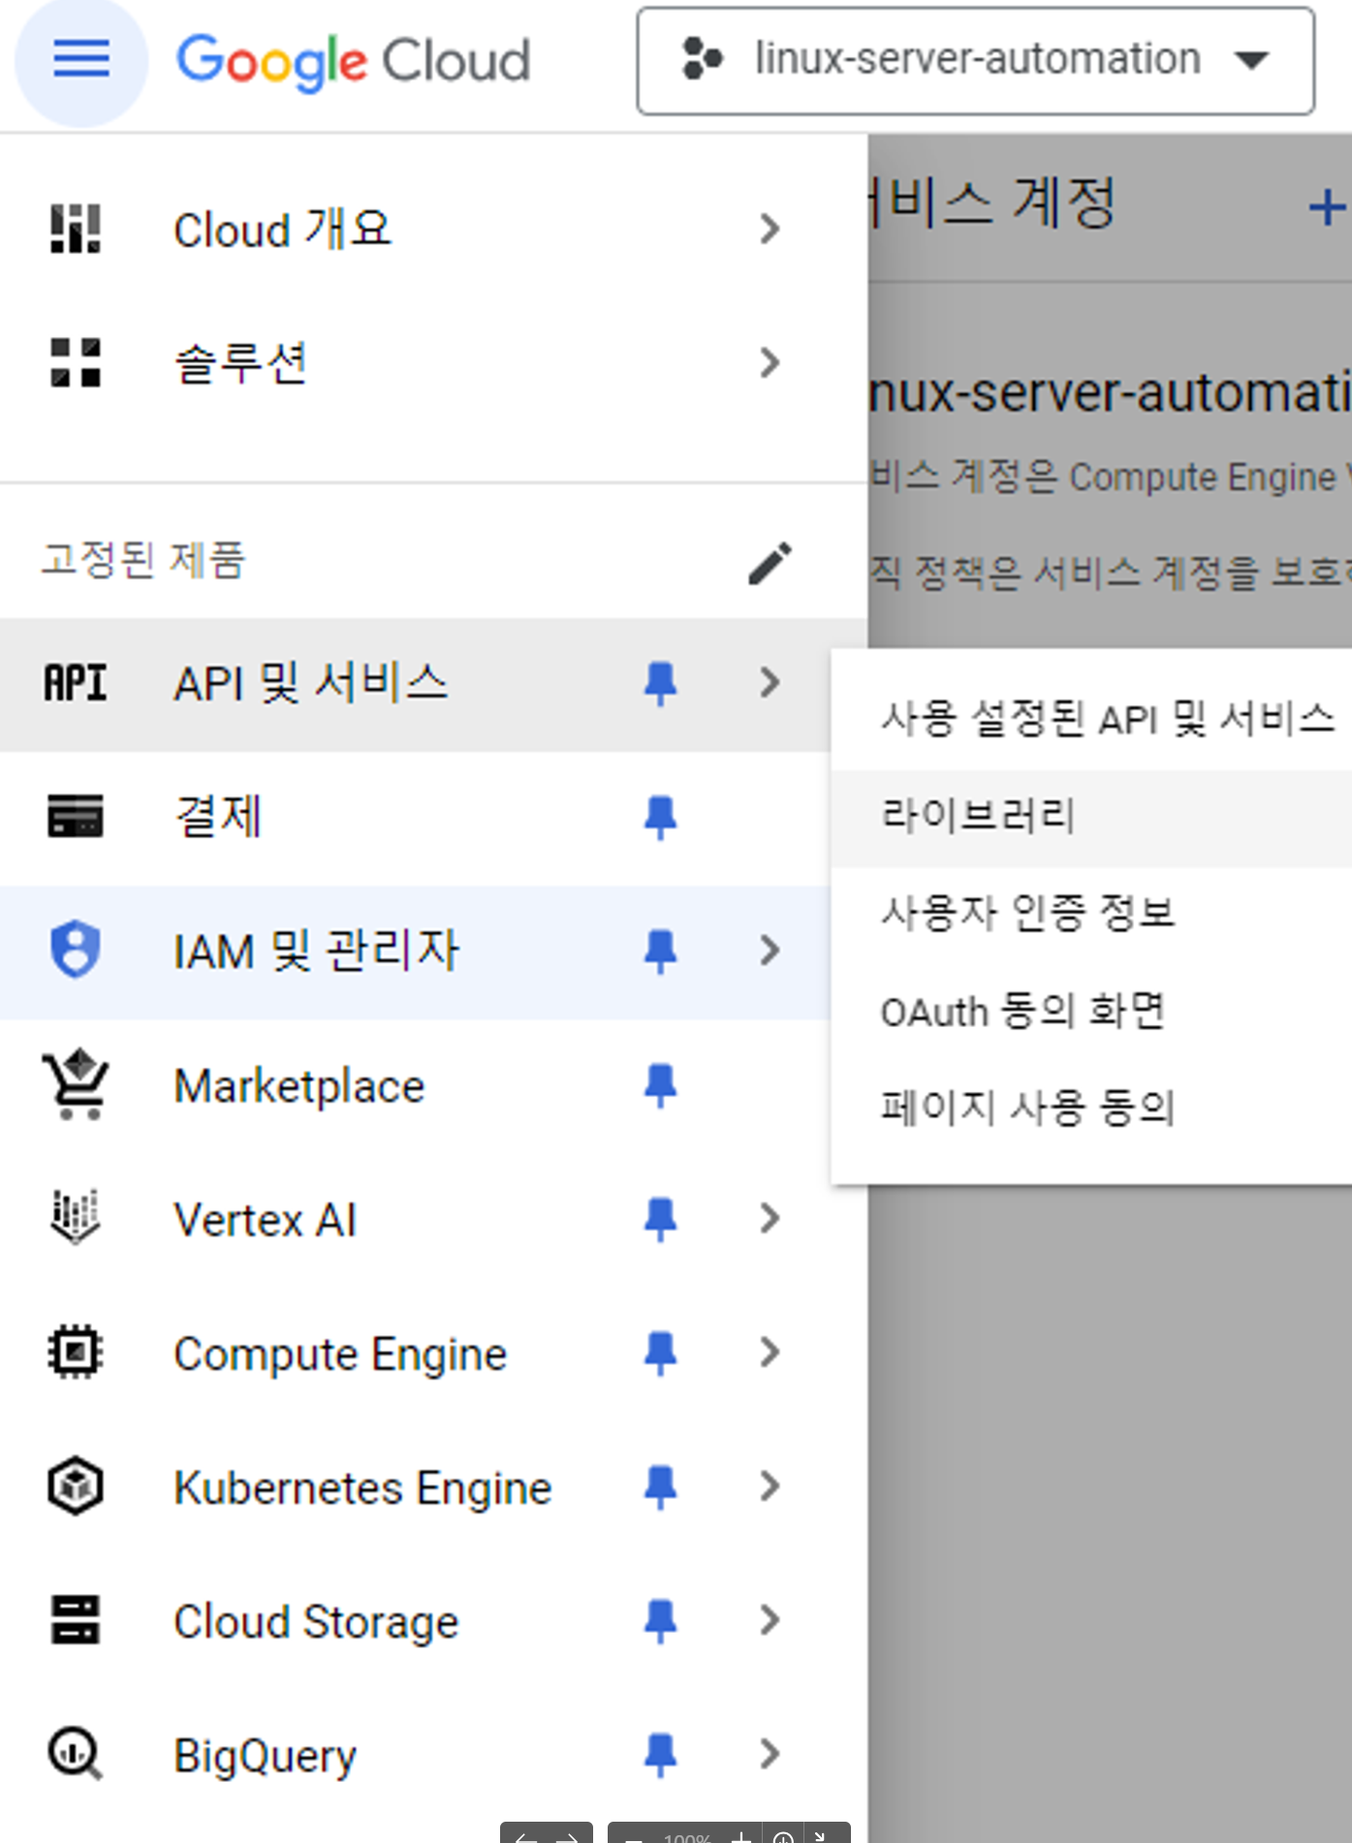
Task: Expand the Kubernetes Engine chevron
Action: pos(770,1485)
